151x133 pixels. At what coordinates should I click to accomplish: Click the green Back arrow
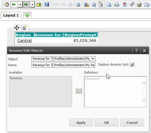[x=14, y=4]
